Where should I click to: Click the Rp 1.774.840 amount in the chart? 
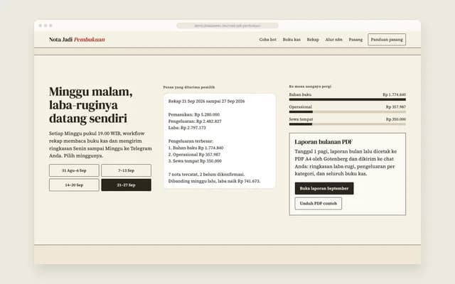coord(394,94)
